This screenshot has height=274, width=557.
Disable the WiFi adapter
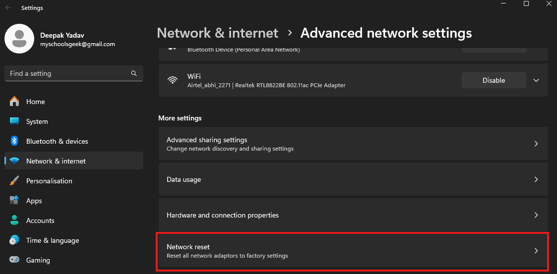(494, 80)
